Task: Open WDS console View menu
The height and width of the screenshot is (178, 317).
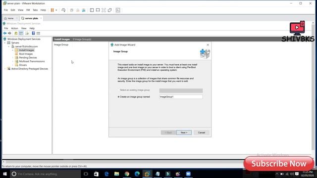Action: point(24,28)
